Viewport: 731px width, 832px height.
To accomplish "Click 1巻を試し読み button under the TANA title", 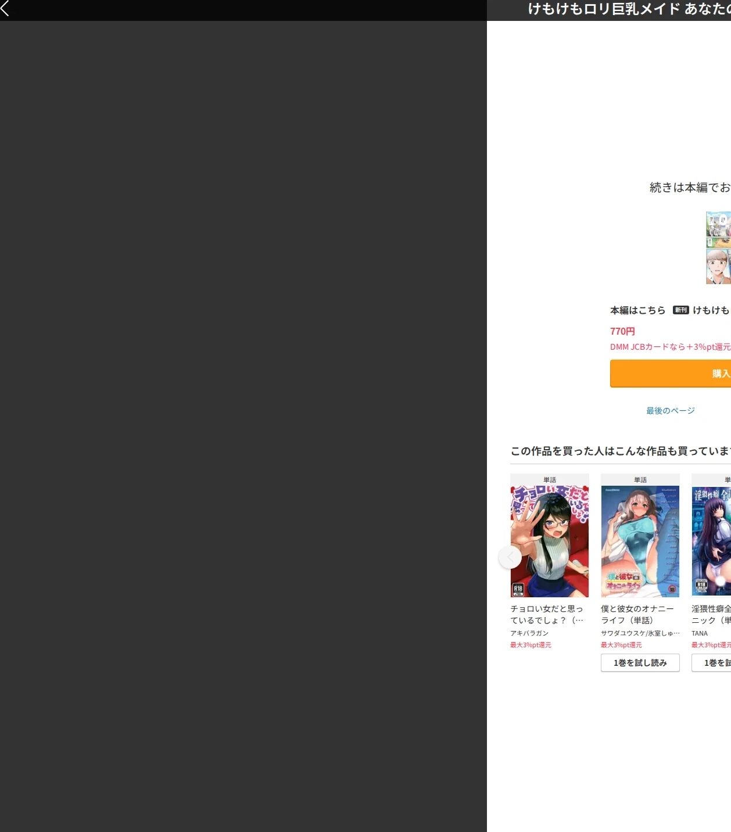I will (711, 663).
